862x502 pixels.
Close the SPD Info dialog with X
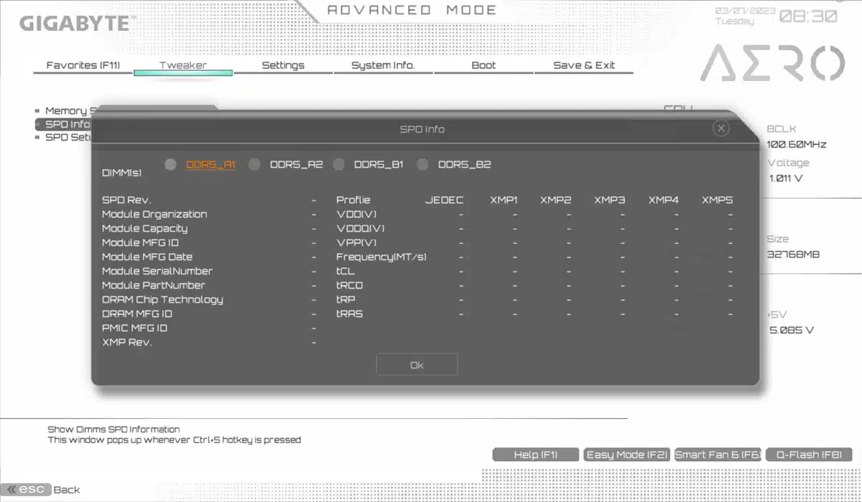tap(721, 128)
